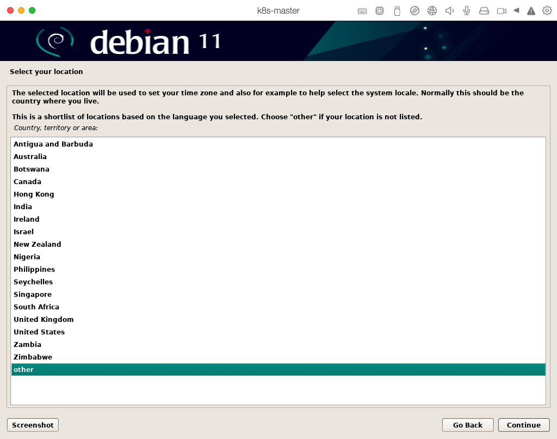Maximize the k8s-master window

32,10
